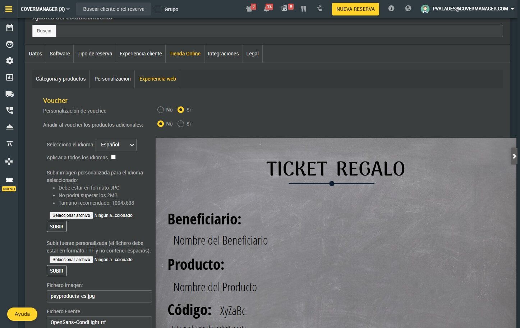520x328 pixels.
Task: Select Sí for Personalización de voucher
Action: tap(181, 110)
